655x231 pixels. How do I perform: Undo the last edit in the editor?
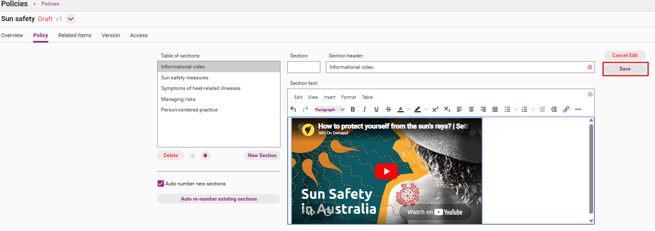(293, 109)
